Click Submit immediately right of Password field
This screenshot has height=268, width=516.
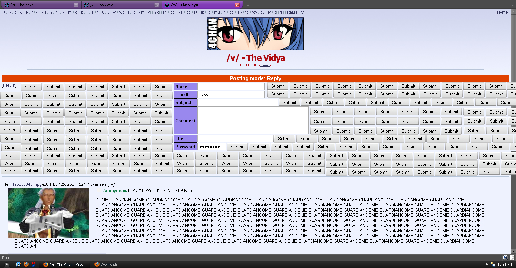point(237,147)
